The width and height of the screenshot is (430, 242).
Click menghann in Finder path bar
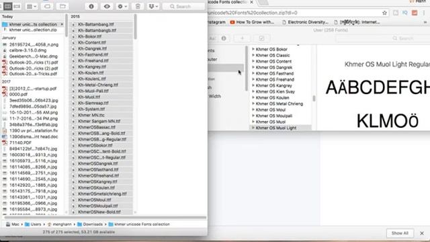click(60, 225)
